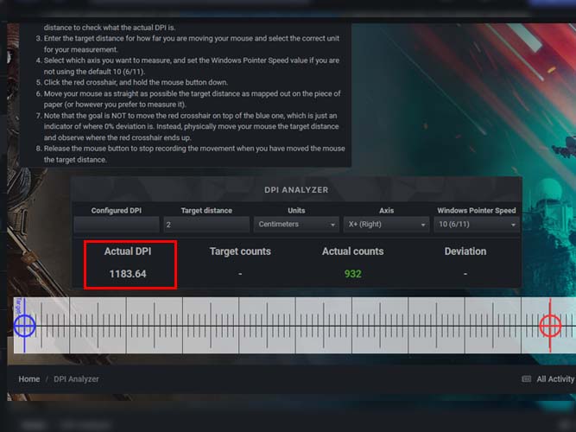576x432 pixels.
Task: Click the red crosshair on the ruler
Action: click(550, 326)
